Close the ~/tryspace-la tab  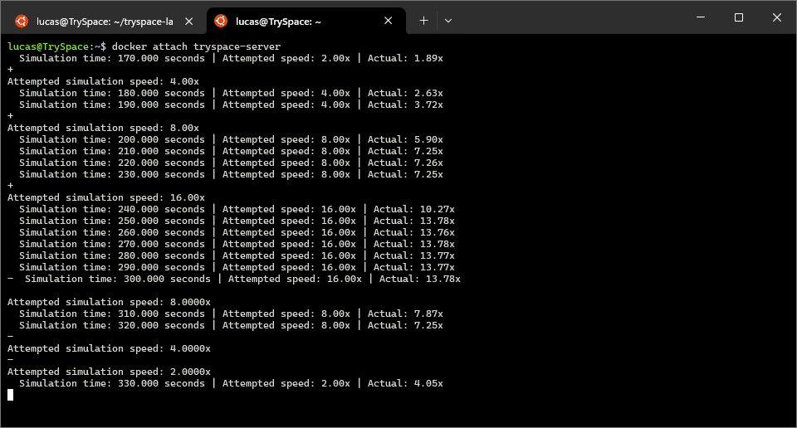(x=189, y=22)
